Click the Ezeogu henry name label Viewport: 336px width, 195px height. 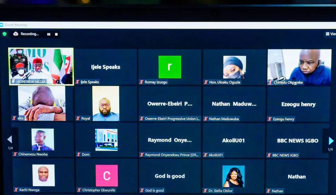(x=283, y=119)
